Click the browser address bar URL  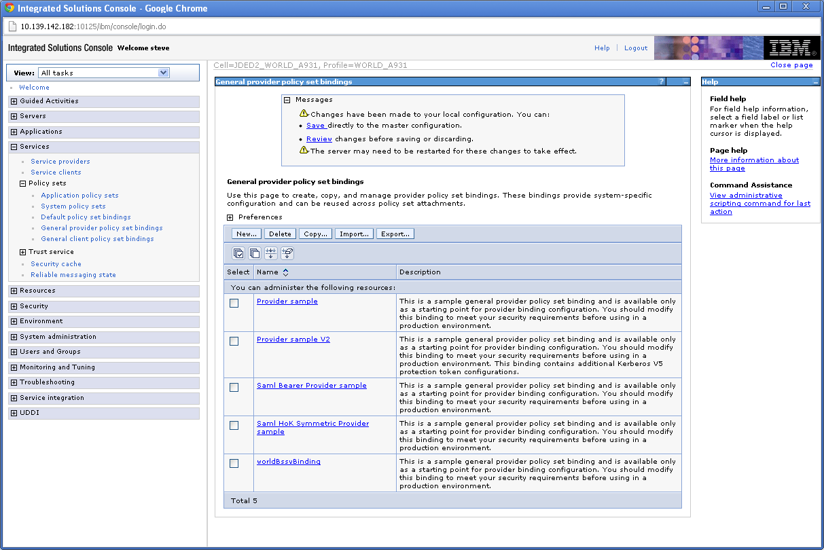tap(93, 27)
